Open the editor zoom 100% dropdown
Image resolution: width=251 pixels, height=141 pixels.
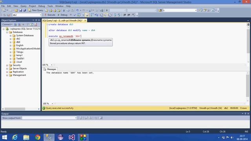click(51, 65)
